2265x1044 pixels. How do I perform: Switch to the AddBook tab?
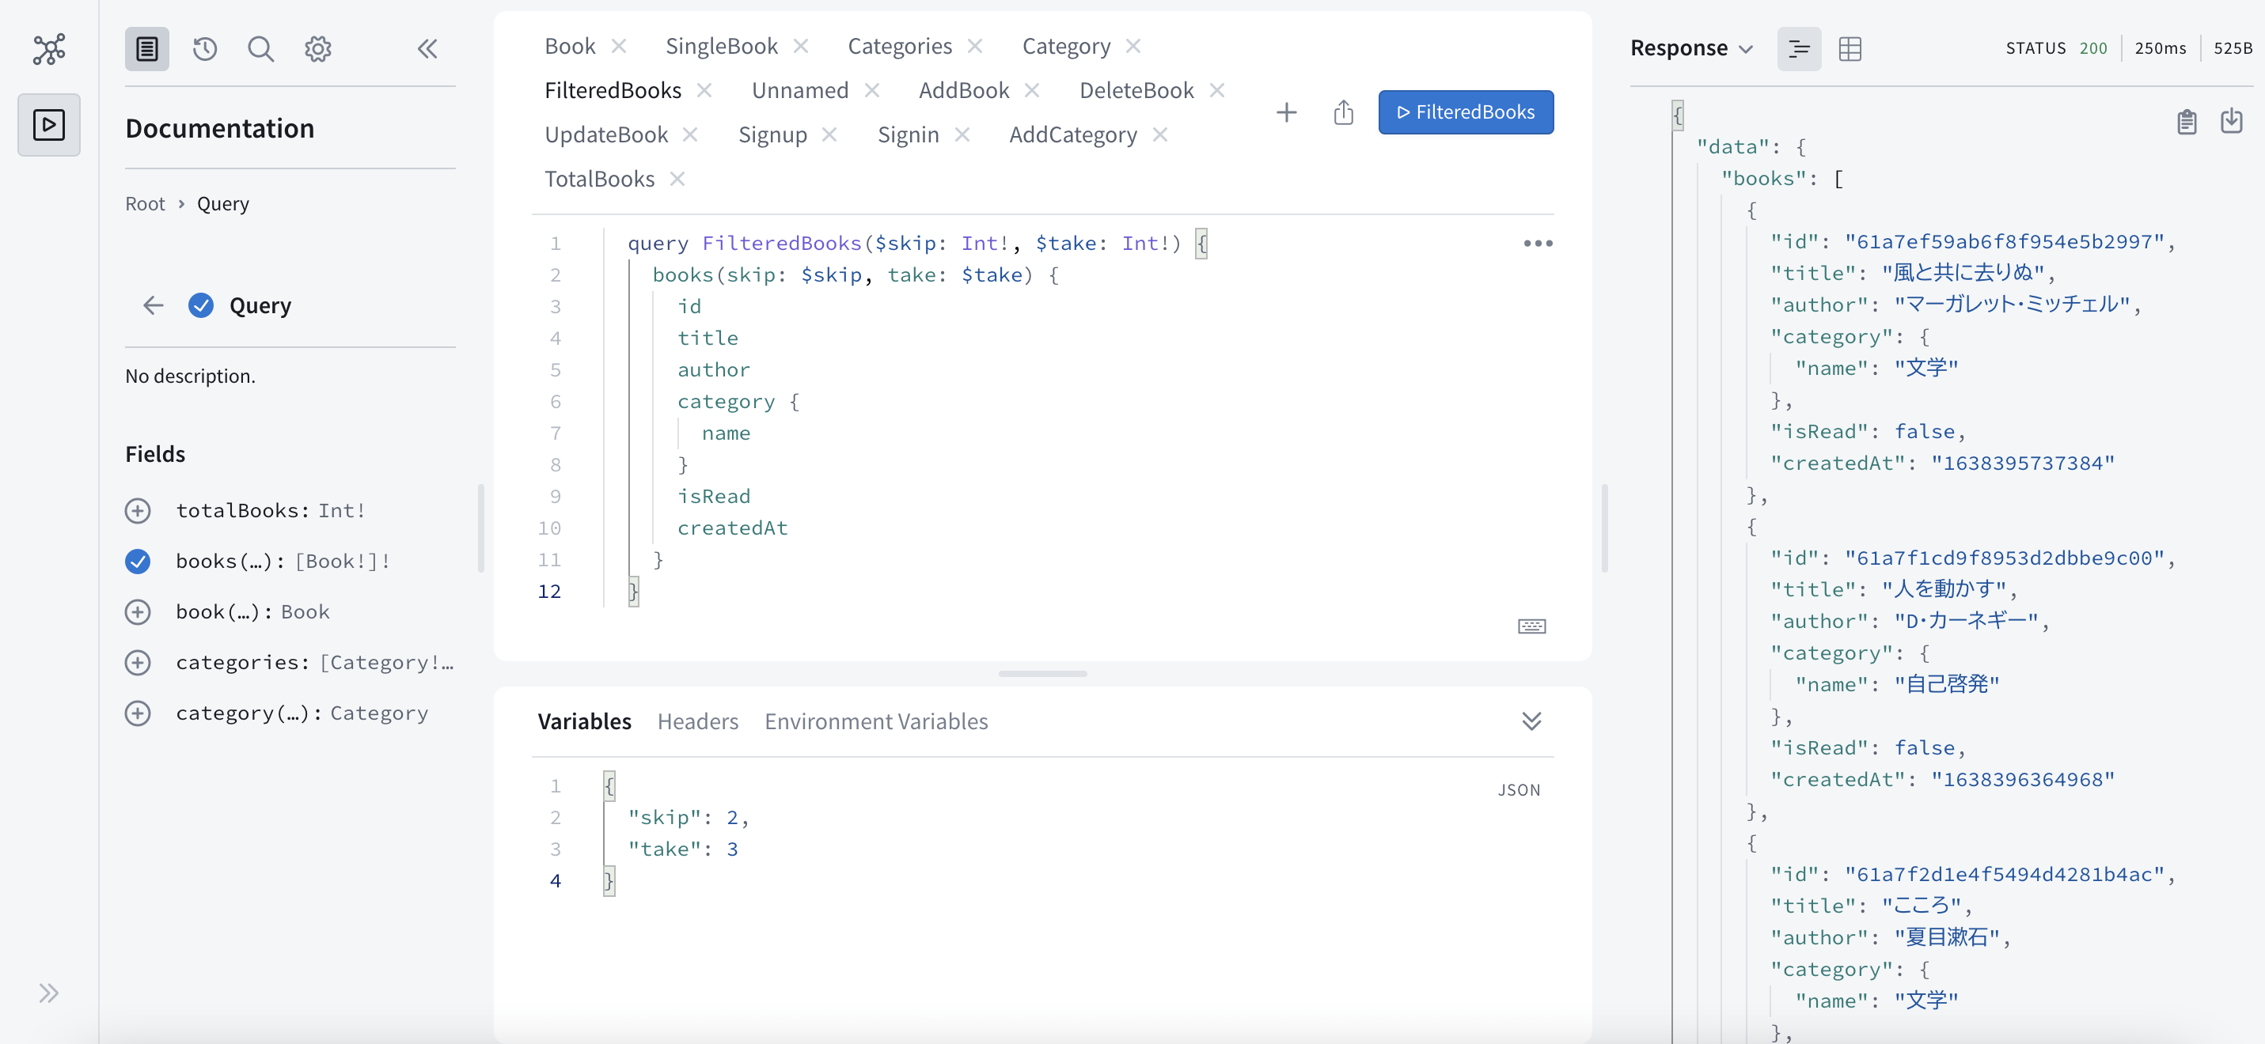964,89
